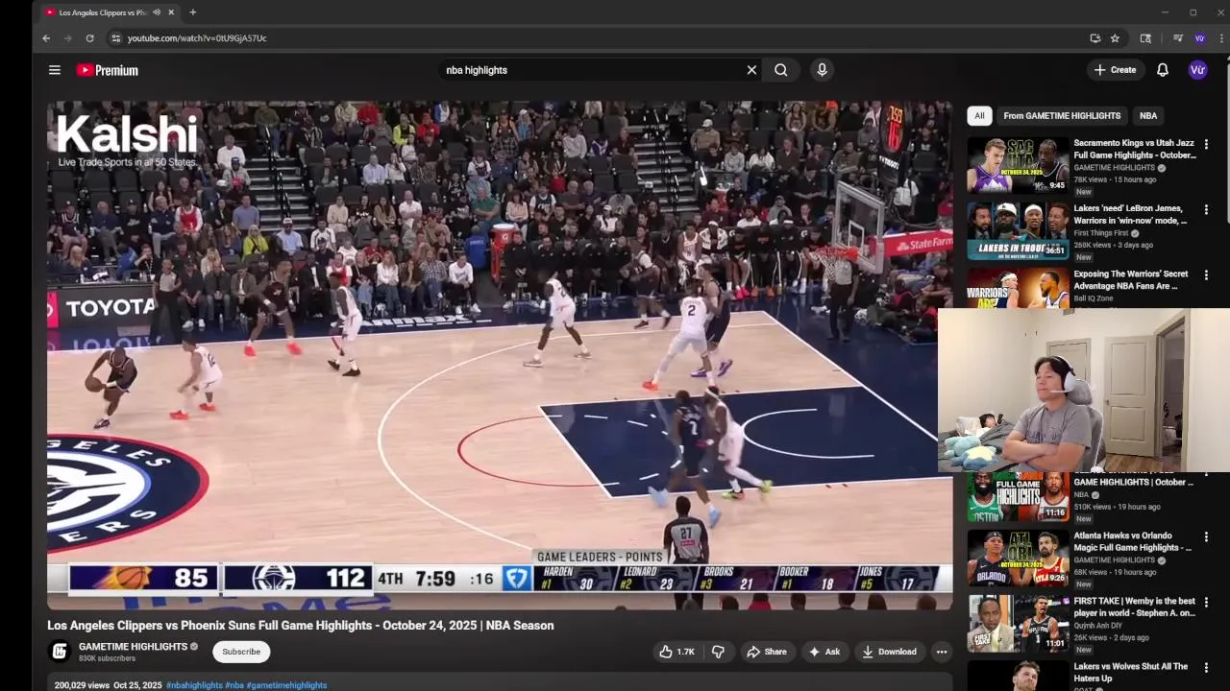Viewport: 1230px width, 691px height.
Task: Open Sacramento Kings vs Utah Jazz thumbnail
Action: click(x=1018, y=165)
